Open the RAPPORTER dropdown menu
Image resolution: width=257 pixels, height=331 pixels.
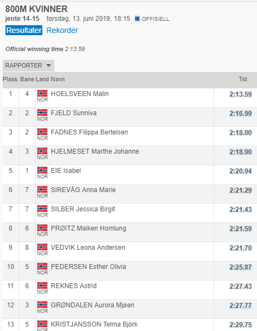pyautogui.click(x=29, y=65)
